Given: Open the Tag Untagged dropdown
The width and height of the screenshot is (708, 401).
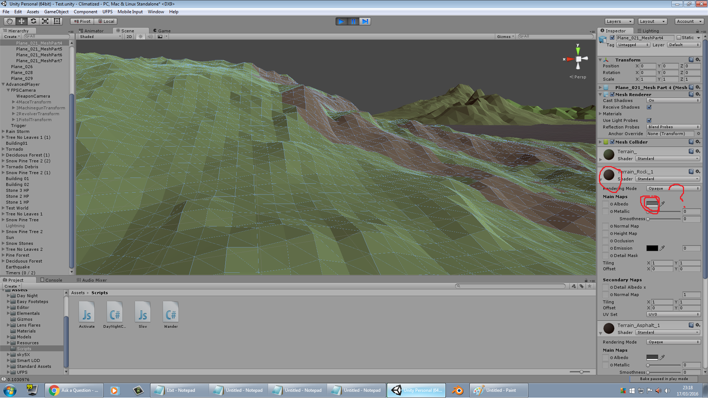Looking at the screenshot, I should point(633,45).
